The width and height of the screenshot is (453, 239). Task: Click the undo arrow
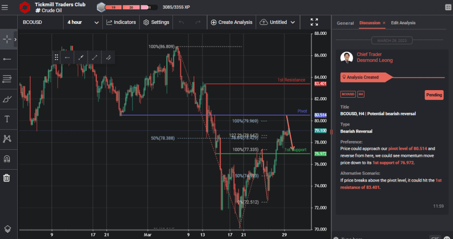coord(181,22)
